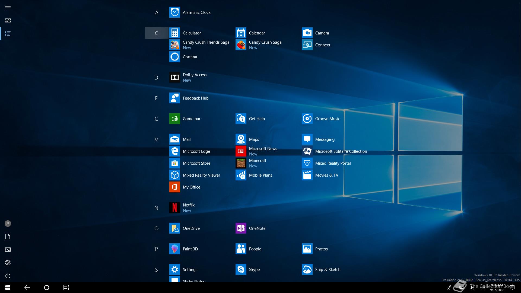Jump using the letter C header

tap(157, 33)
